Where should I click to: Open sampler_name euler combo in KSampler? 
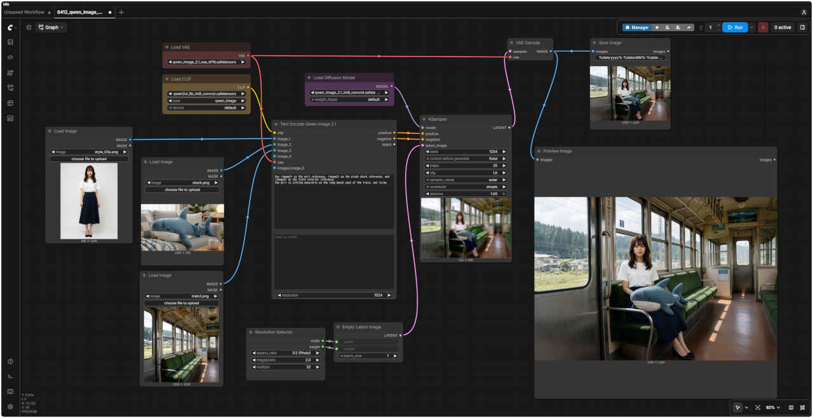click(466, 180)
